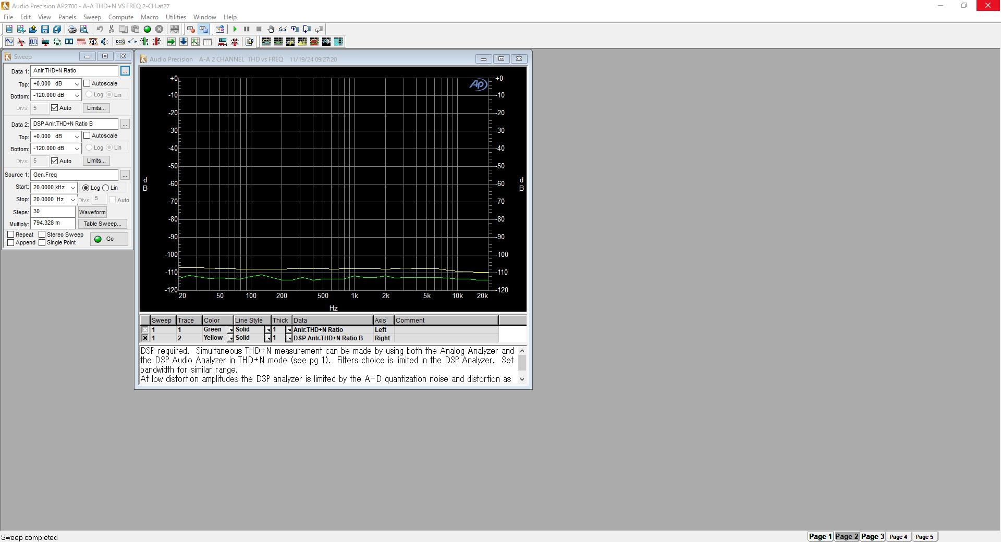The width and height of the screenshot is (1001, 542).
Task: Click the Pause macro icon
Action: tap(247, 29)
